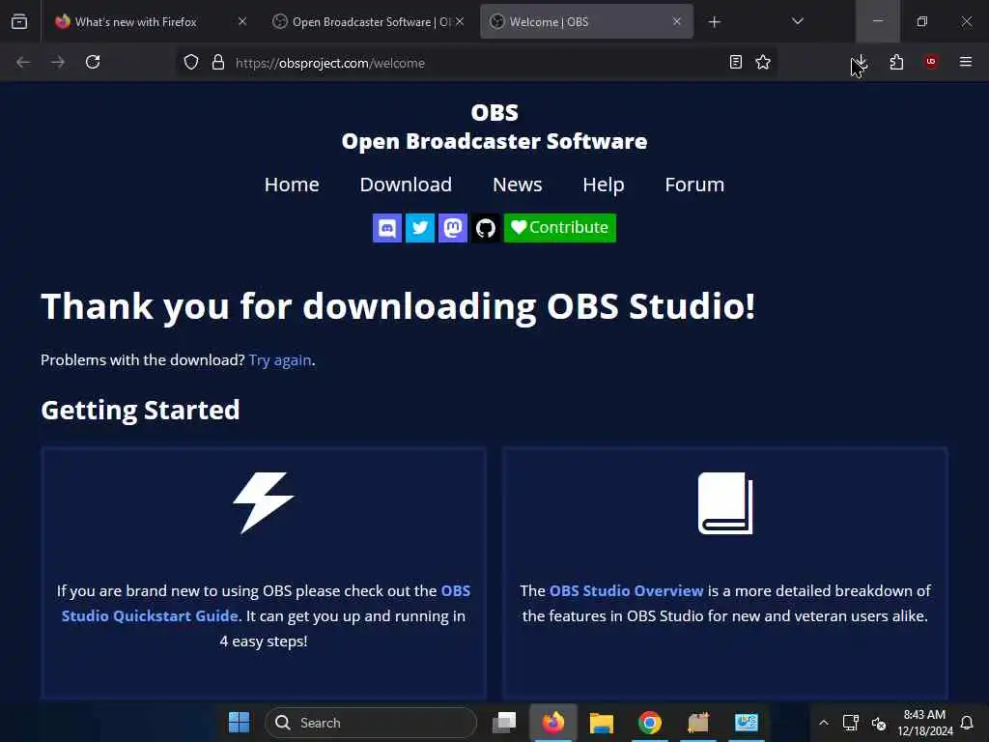
Task: Click the green Contribute button
Action: [x=560, y=228]
